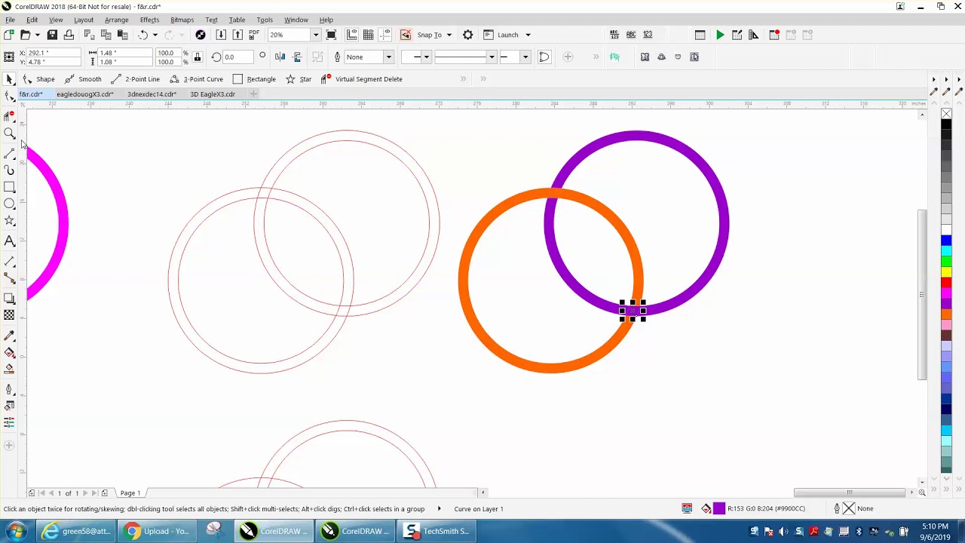Click the Page 1 tab
Viewport: 965px width, 543px height.
130,493
